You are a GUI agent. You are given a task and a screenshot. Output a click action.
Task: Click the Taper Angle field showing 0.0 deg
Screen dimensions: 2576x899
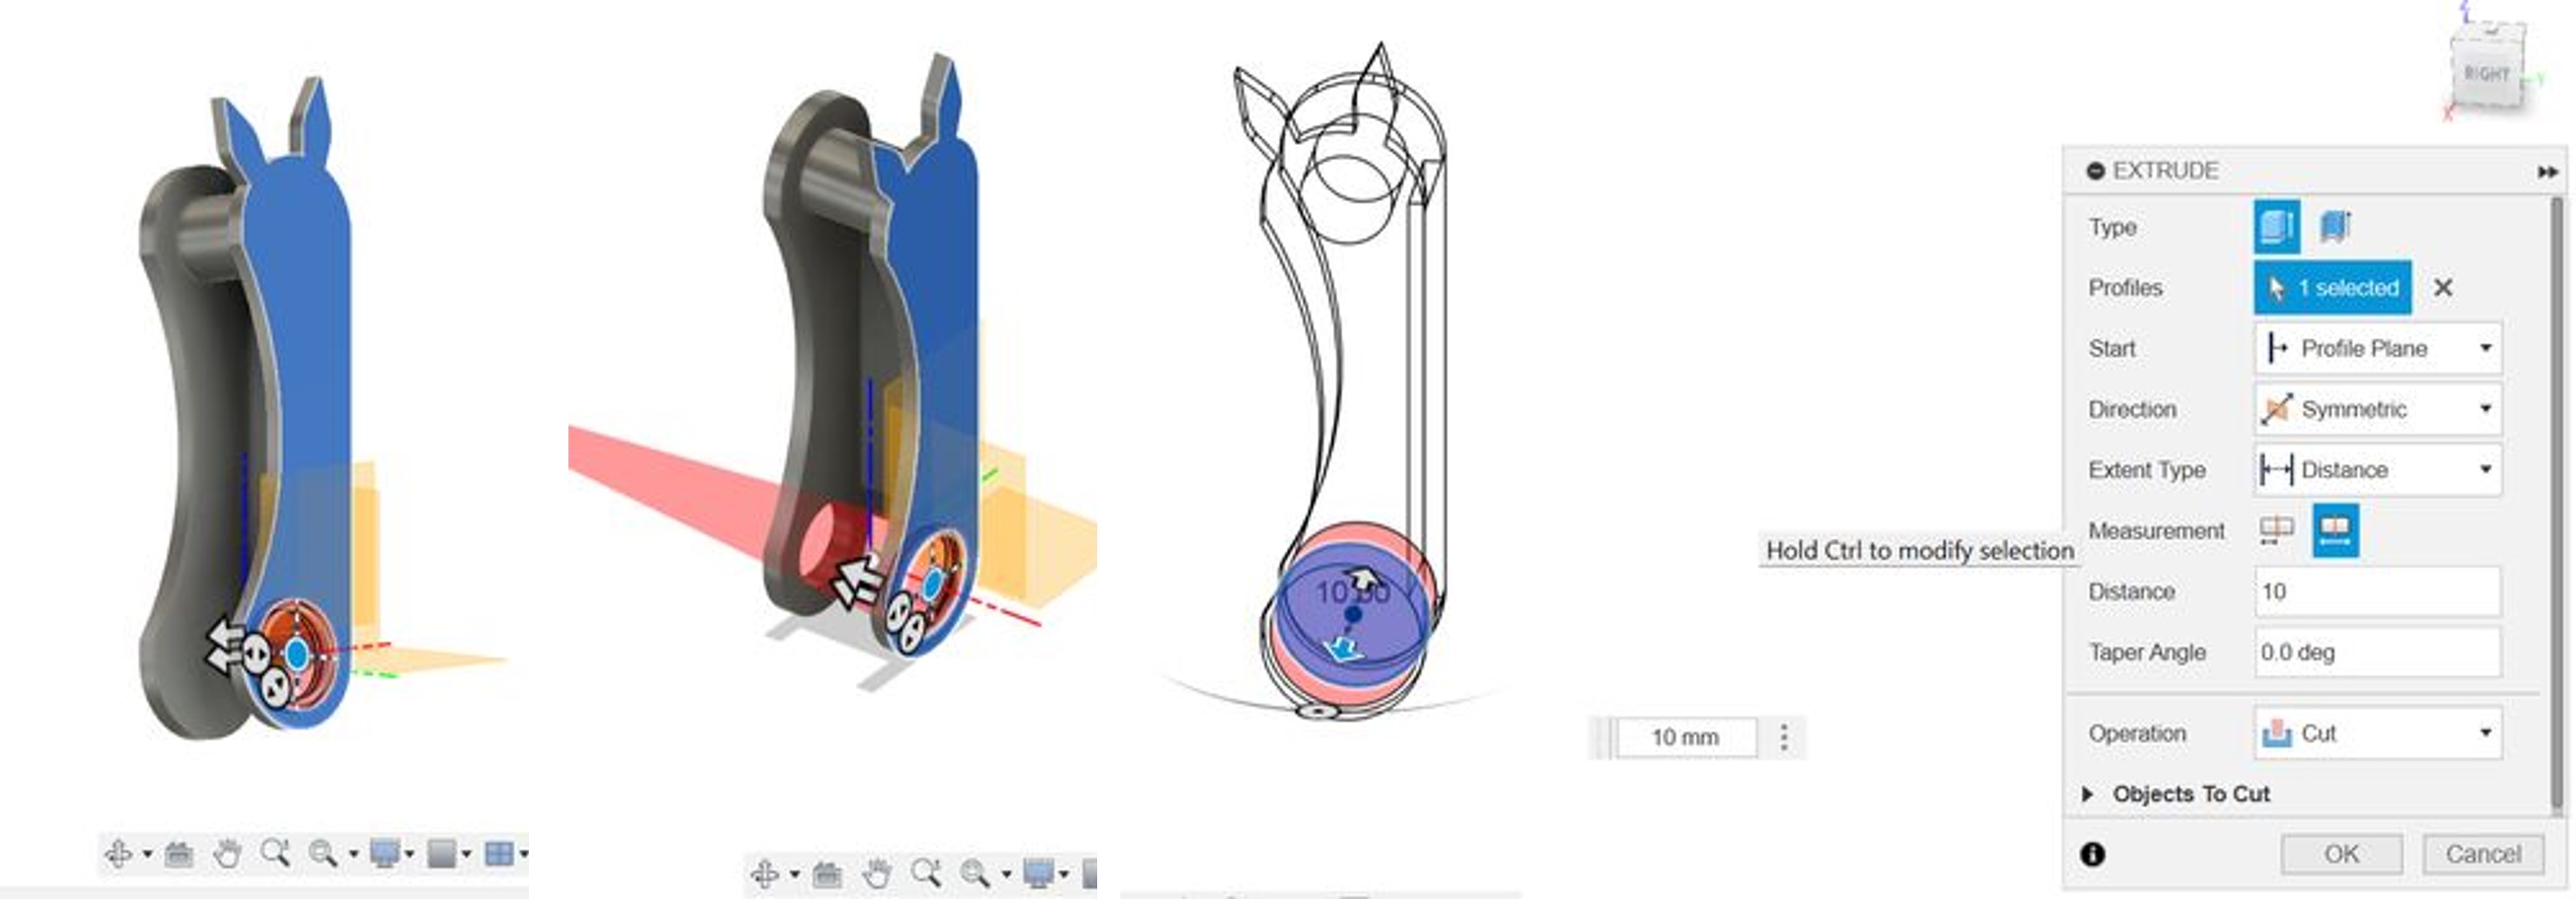(x=2378, y=652)
